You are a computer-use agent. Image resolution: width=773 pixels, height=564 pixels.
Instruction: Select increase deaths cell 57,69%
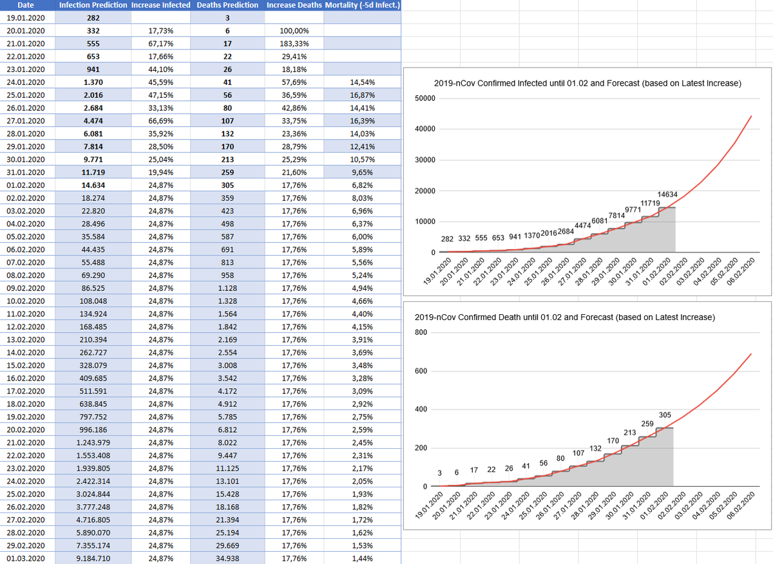coord(294,82)
